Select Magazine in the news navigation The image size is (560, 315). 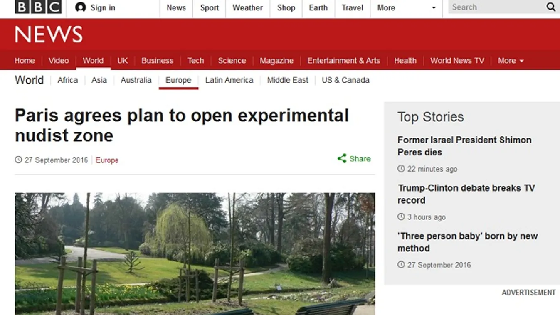coord(276,61)
